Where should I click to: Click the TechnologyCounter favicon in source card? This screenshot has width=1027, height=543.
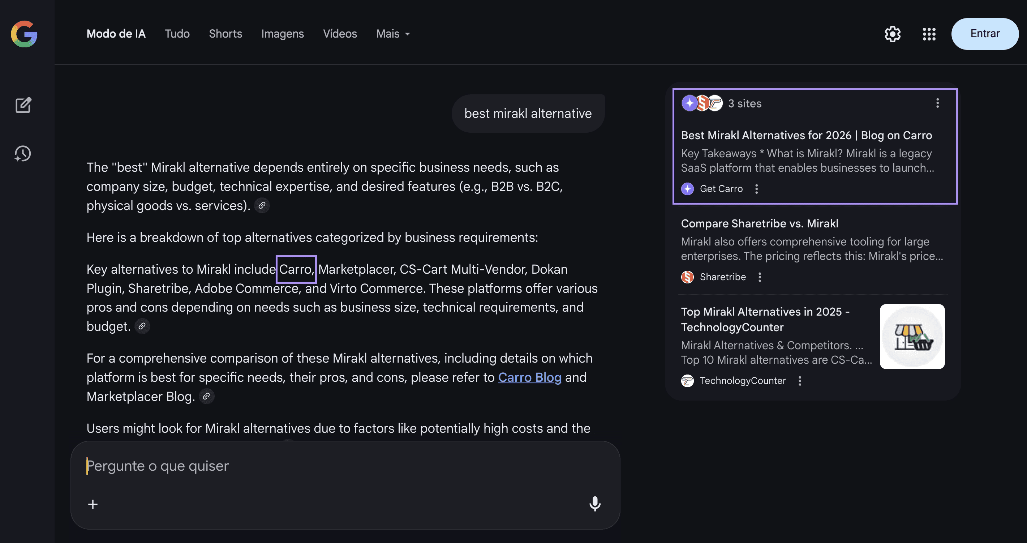point(687,381)
